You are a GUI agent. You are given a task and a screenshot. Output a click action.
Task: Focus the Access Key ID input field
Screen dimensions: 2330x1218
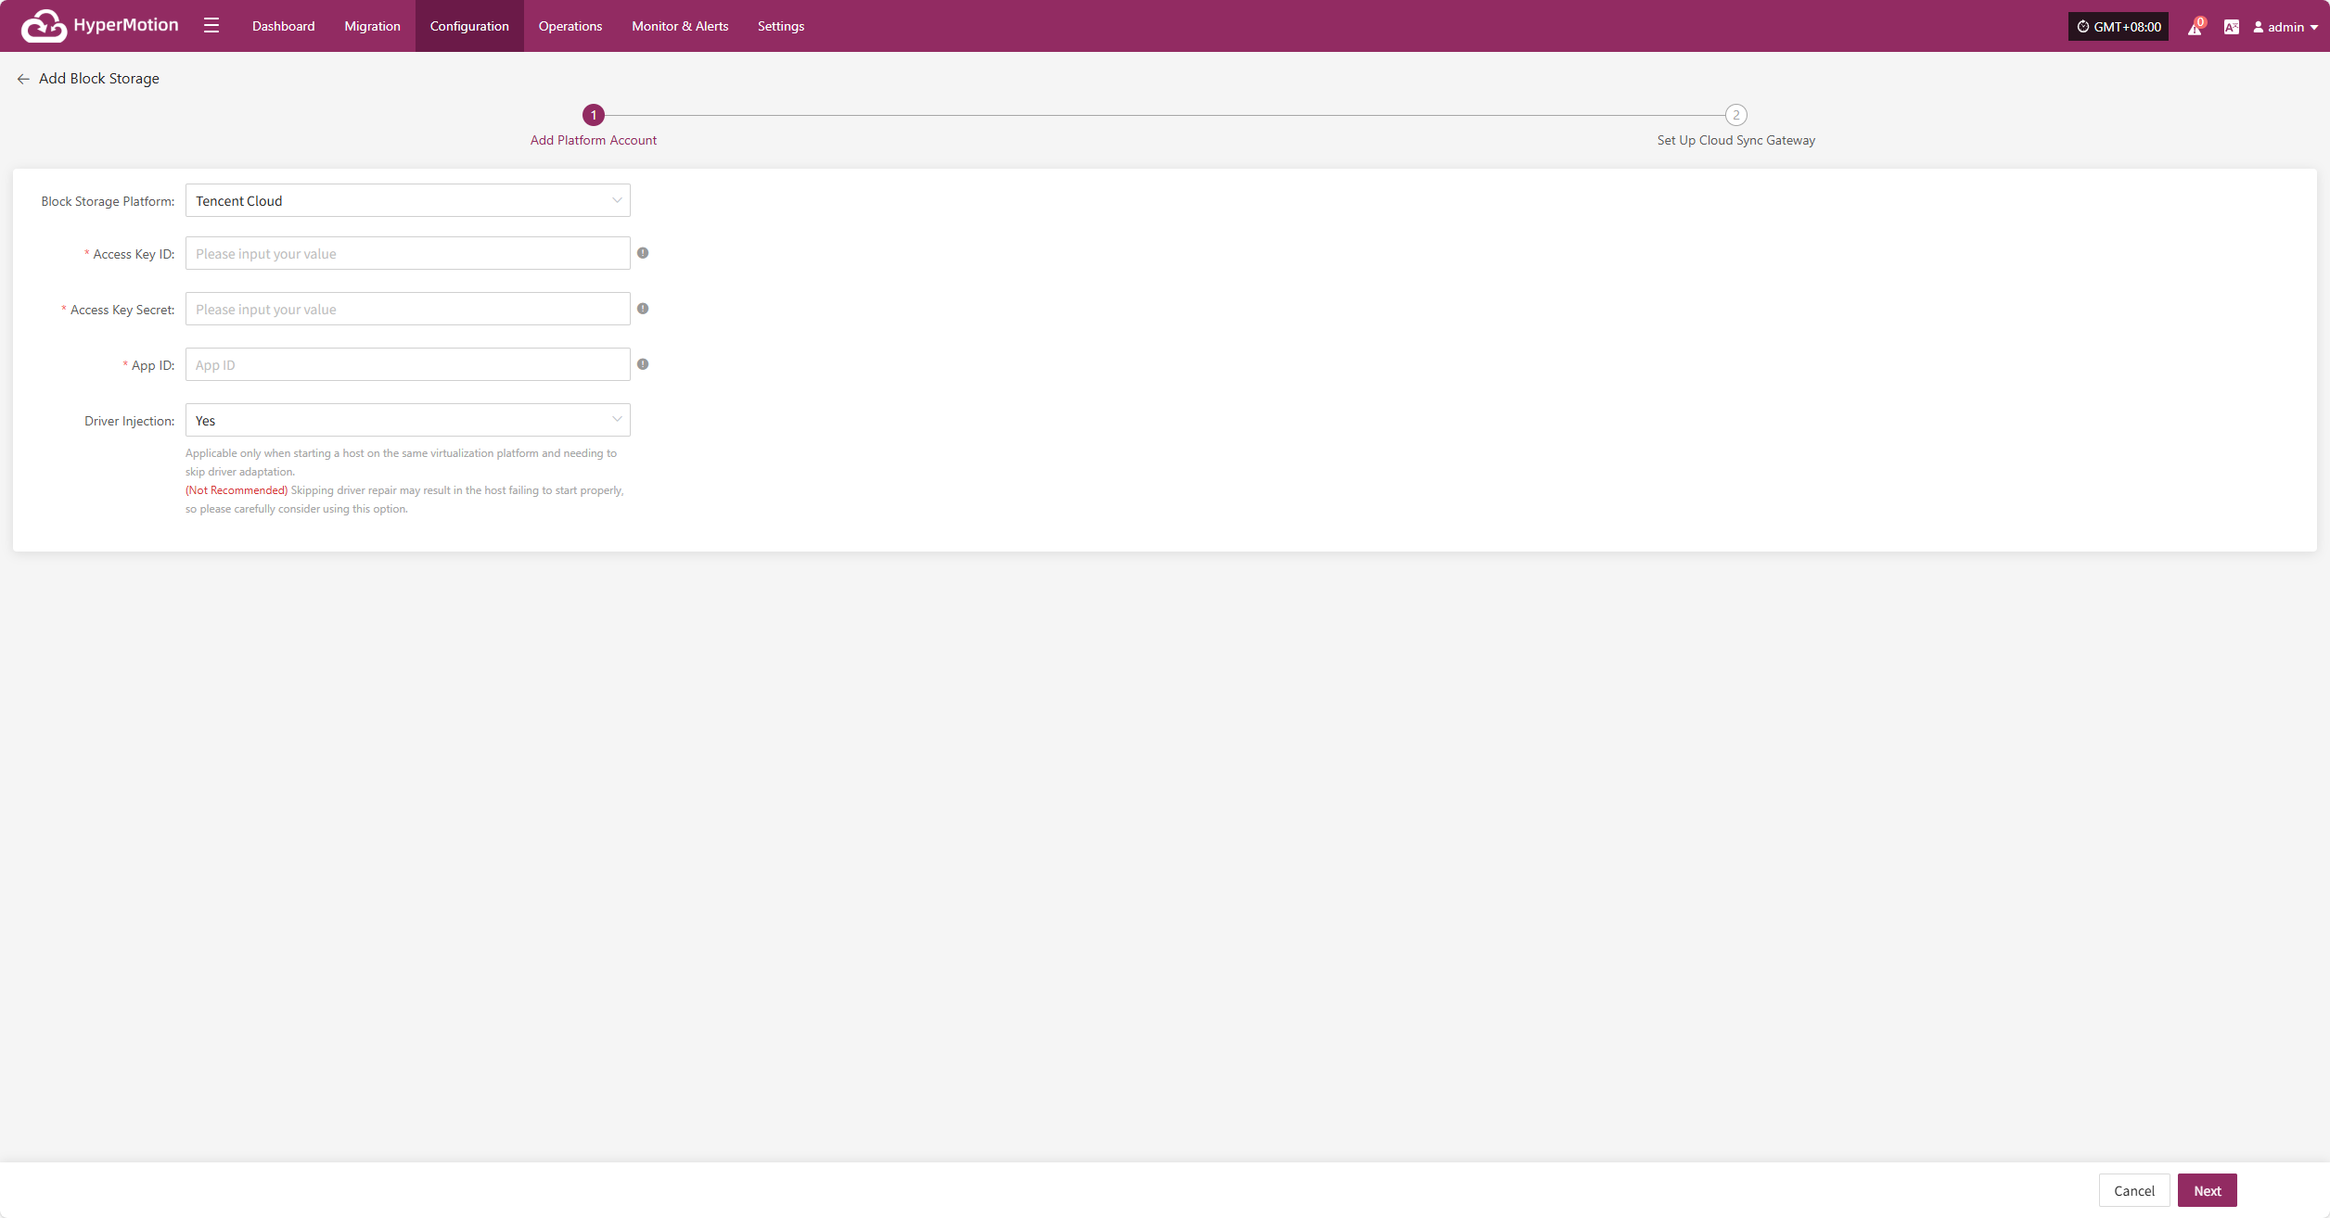[x=408, y=253]
